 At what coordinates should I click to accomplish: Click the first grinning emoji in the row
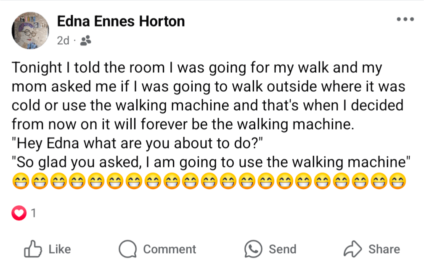pyautogui.click(x=20, y=182)
